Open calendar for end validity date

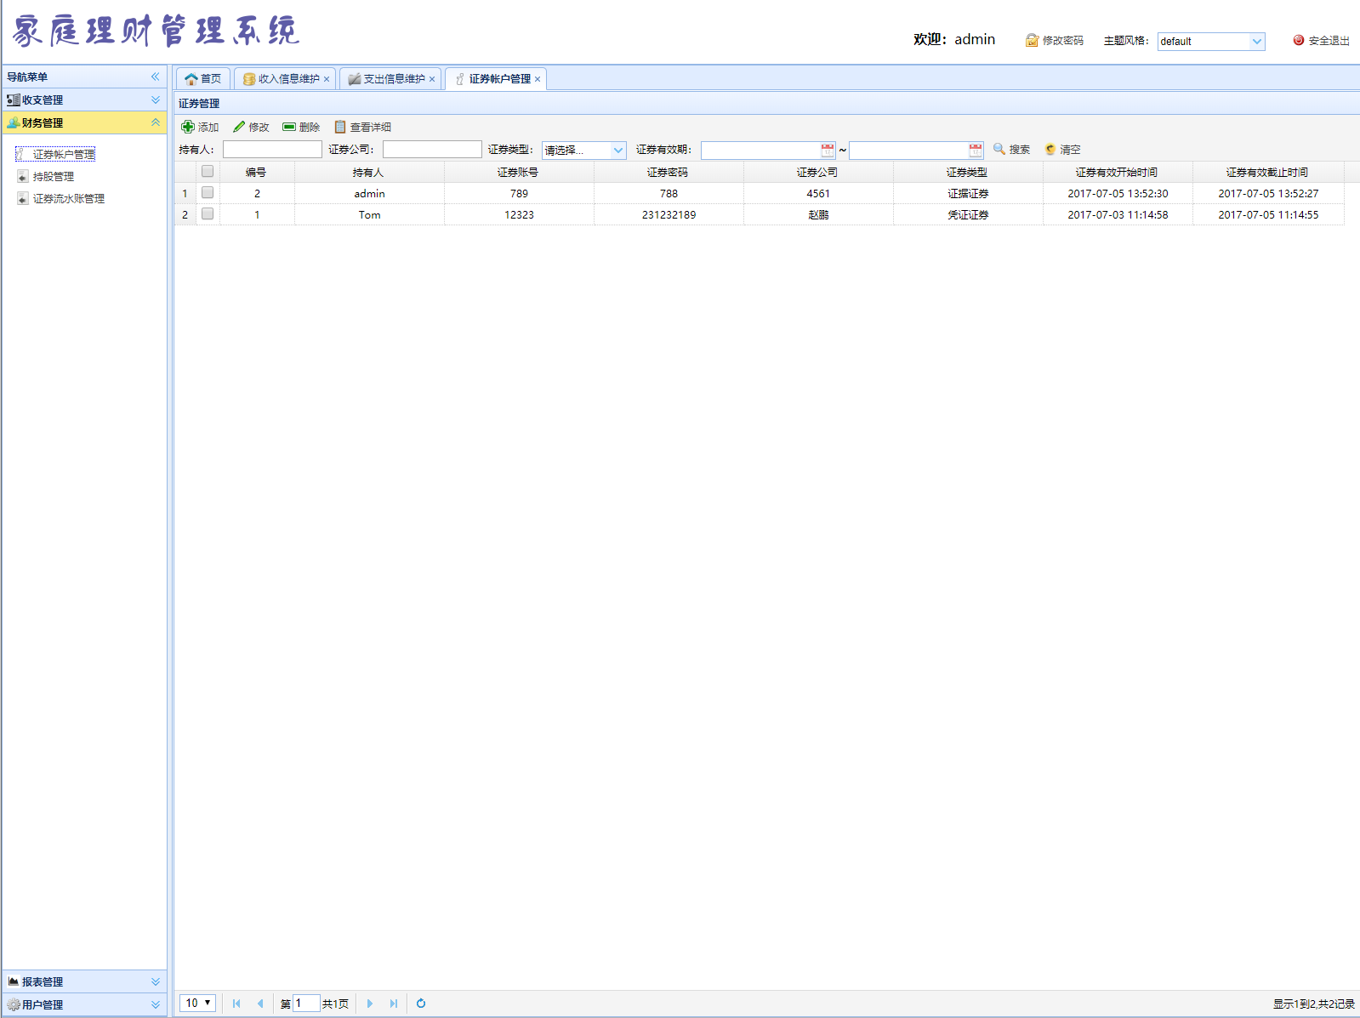(976, 151)
